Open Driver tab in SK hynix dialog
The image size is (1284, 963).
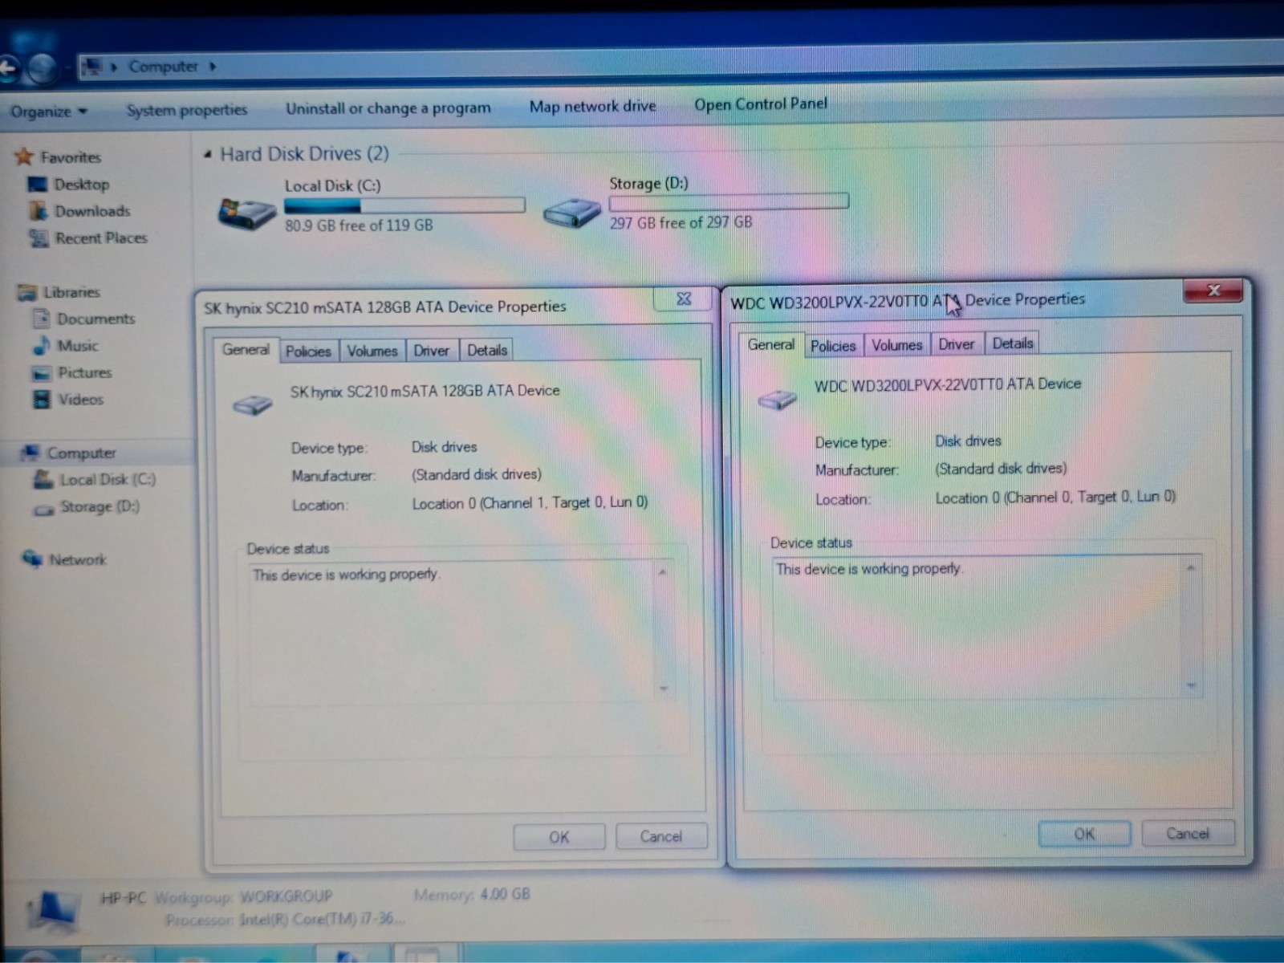click(431, 351)
